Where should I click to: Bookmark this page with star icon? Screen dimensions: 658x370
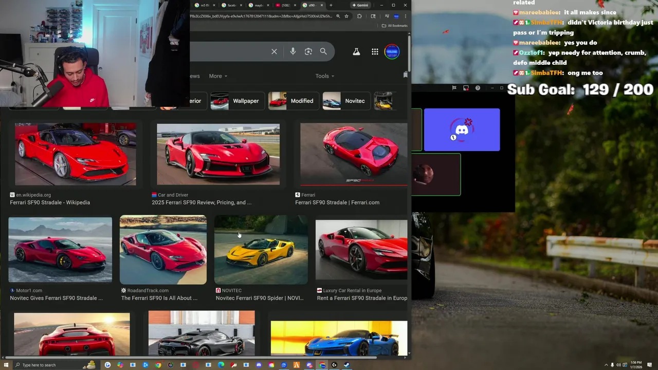(x=346, y=16)
